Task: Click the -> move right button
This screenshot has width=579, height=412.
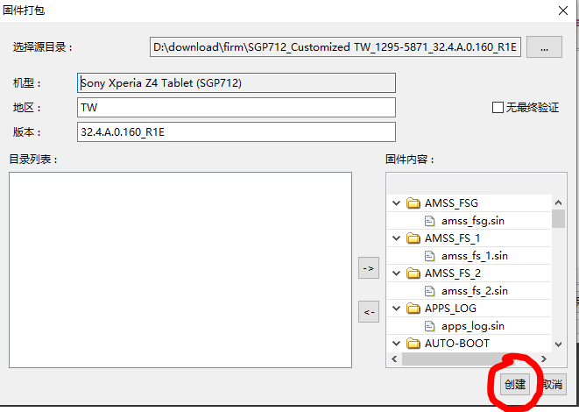Action: point(369,269)
